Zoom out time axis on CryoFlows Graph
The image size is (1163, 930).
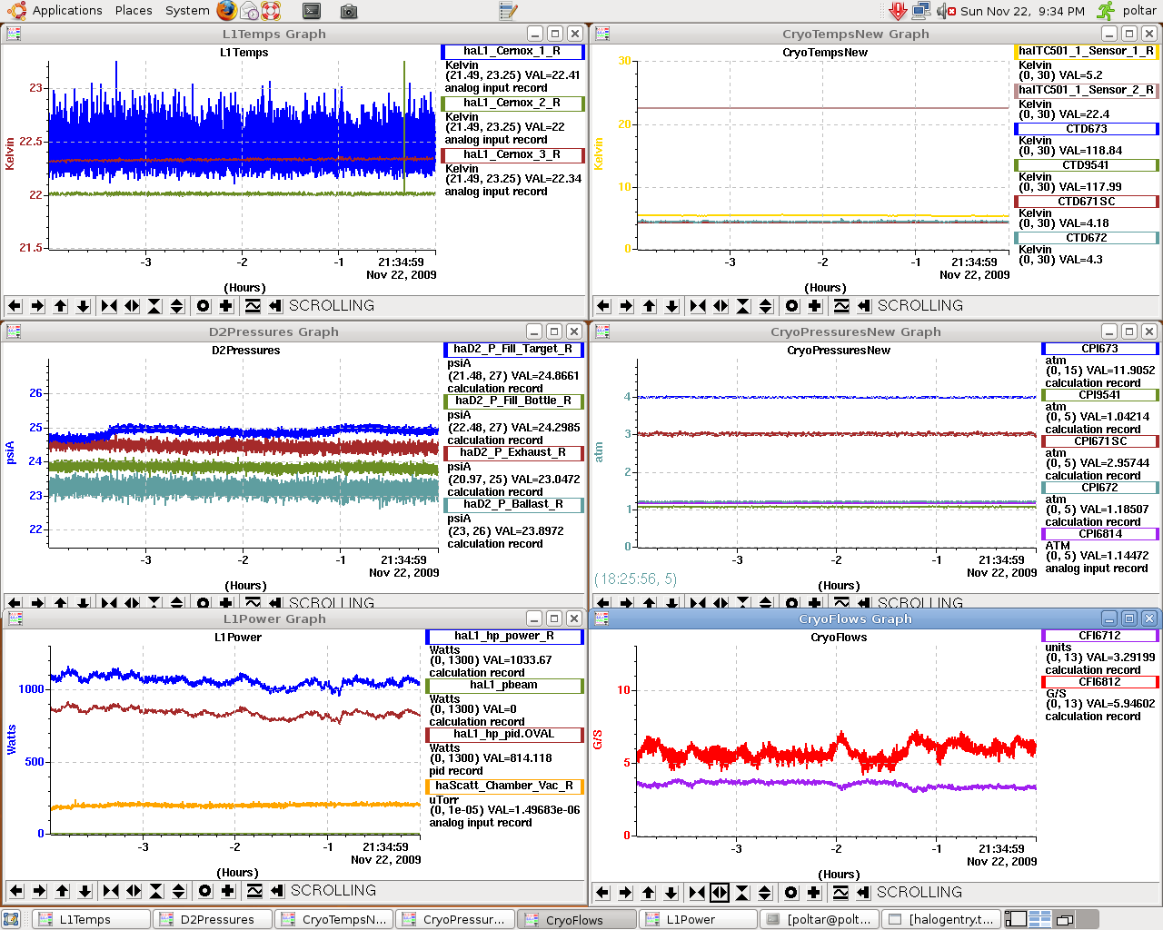tap(720, 893)
